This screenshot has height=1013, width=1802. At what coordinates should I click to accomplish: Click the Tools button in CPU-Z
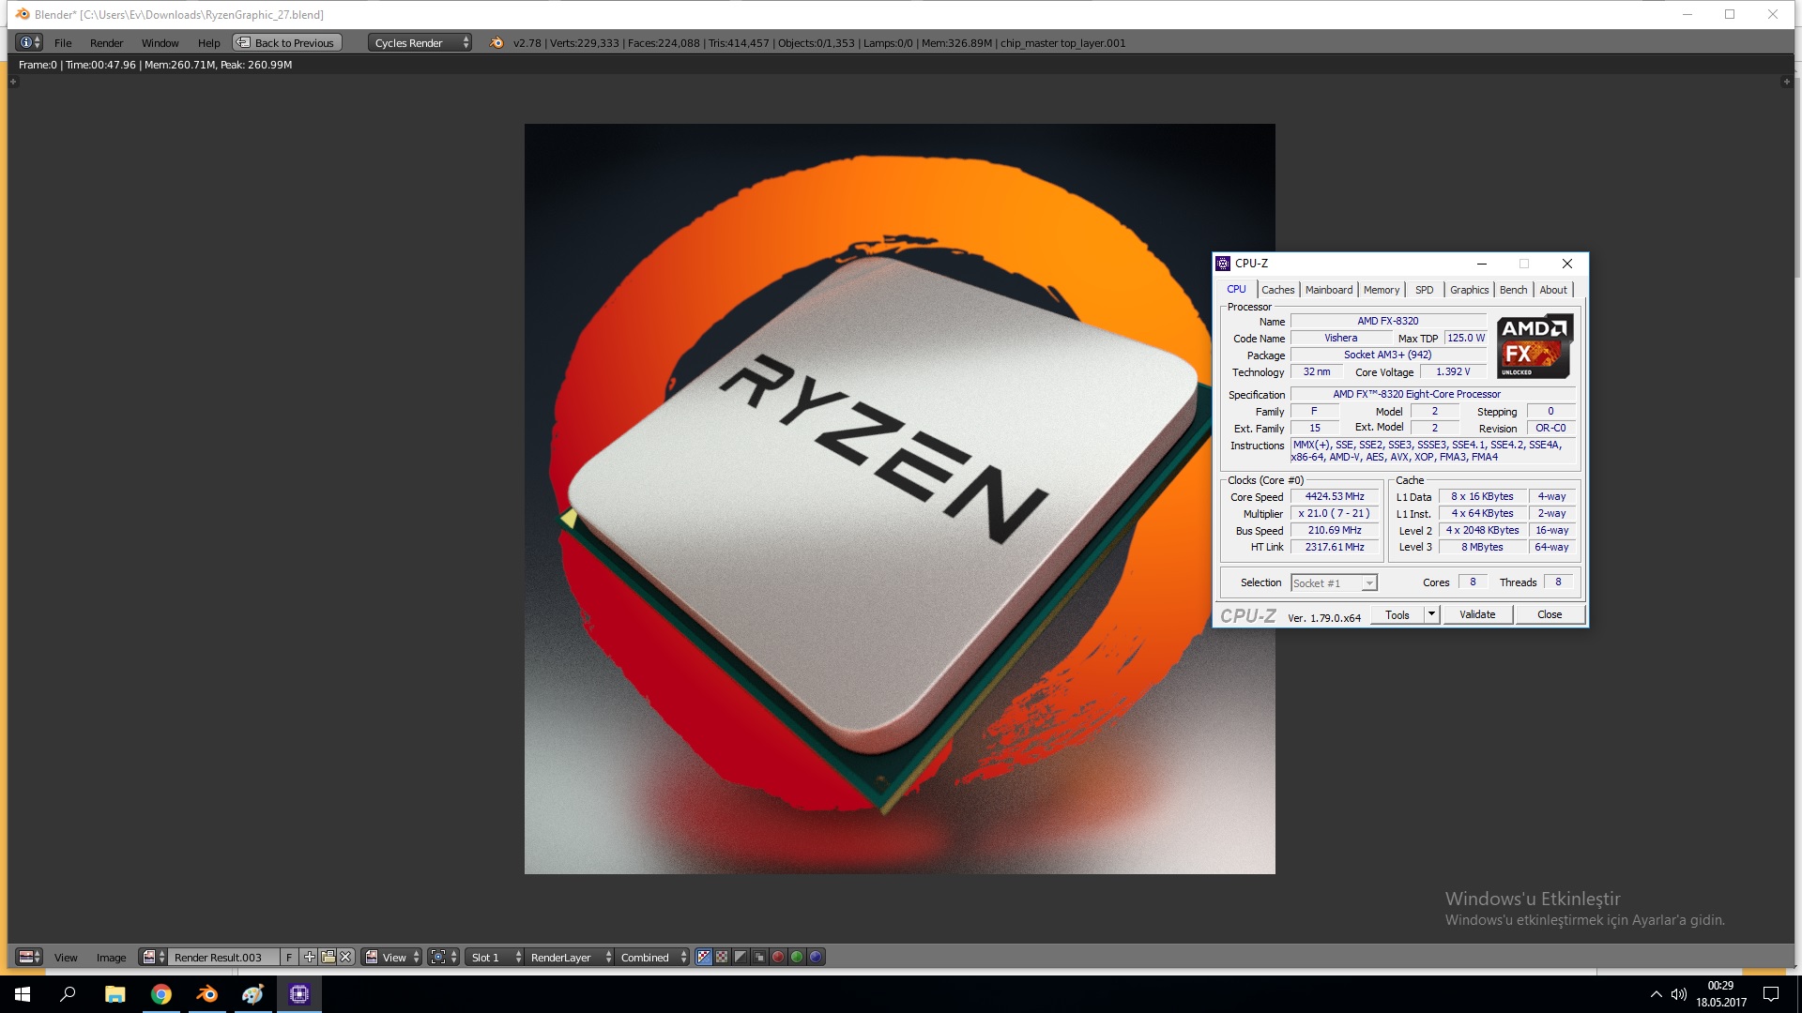1397,614
